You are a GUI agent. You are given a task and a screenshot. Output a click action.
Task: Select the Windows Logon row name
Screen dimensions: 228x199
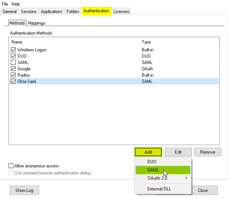32,50
